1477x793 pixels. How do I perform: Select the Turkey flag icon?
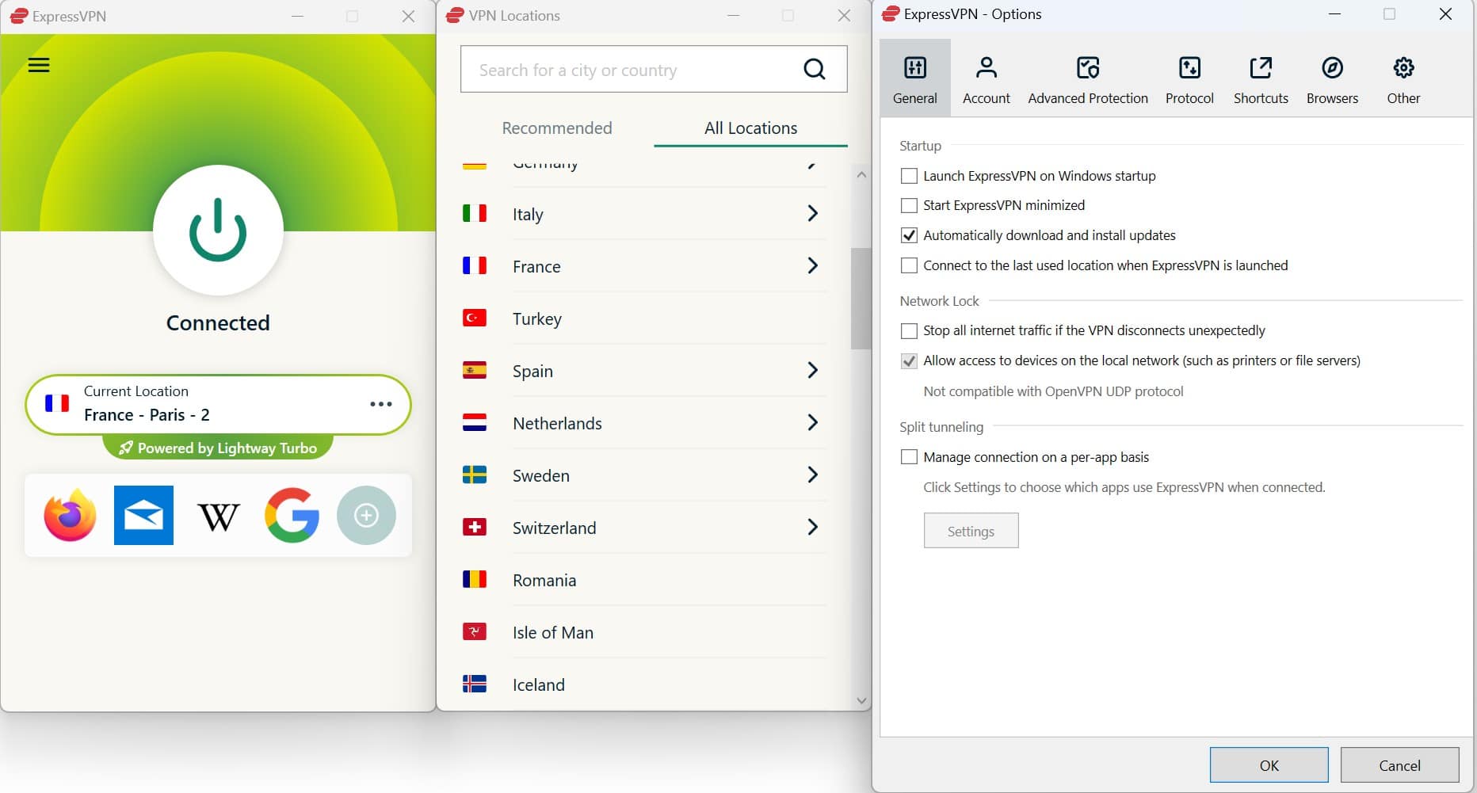(x=475, y=318)
